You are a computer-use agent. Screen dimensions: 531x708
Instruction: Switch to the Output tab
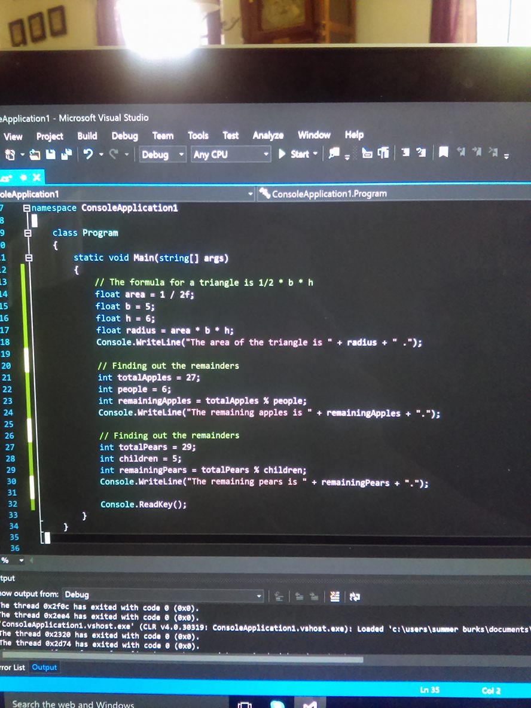[x=44, y=667]
